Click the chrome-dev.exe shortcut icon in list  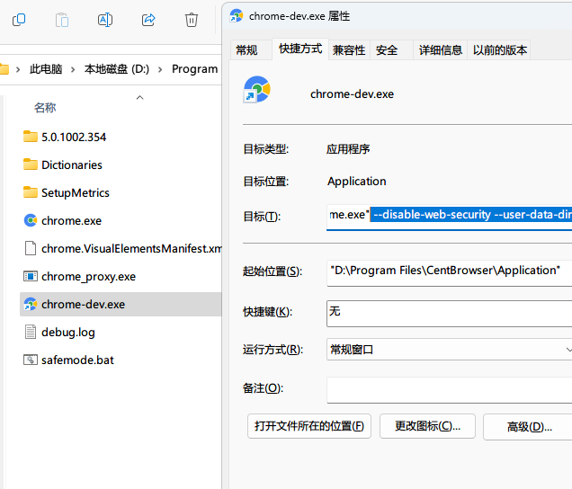click(x=31, y=304)
